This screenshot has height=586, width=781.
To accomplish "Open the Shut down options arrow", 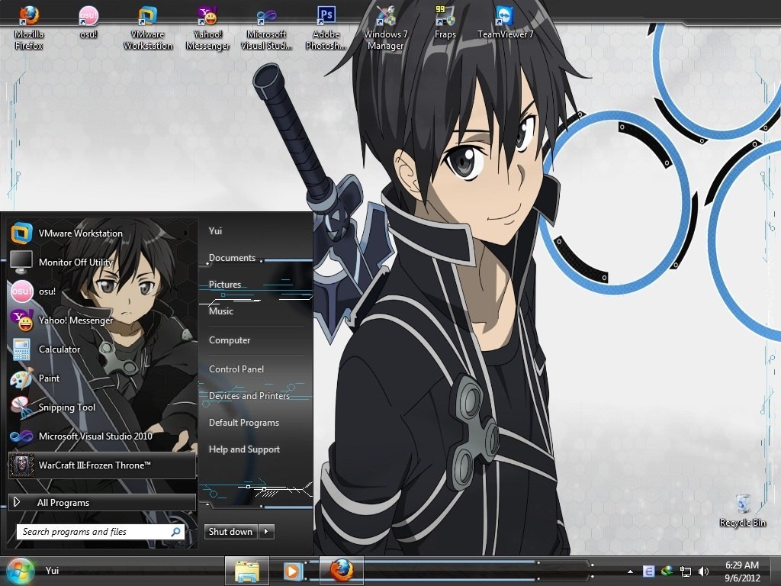I will point(266,532).
